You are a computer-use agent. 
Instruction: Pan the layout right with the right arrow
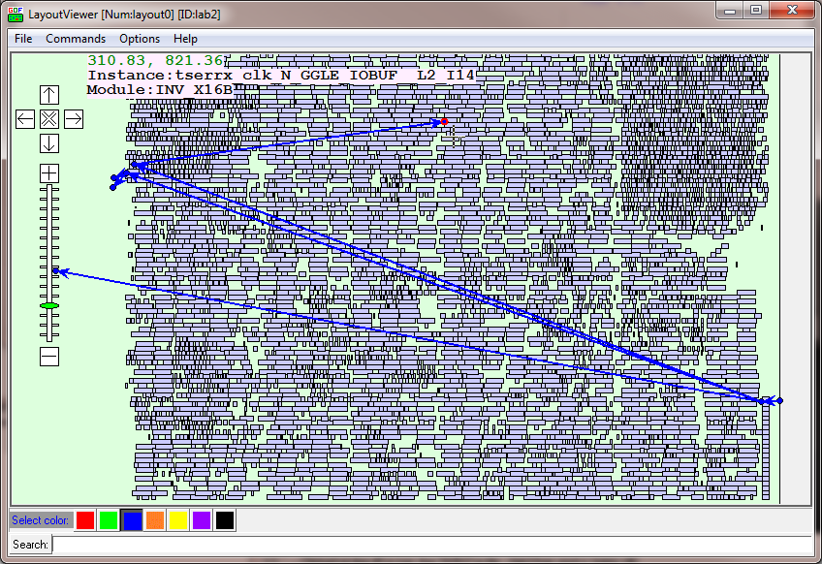[x=74, y=119]
